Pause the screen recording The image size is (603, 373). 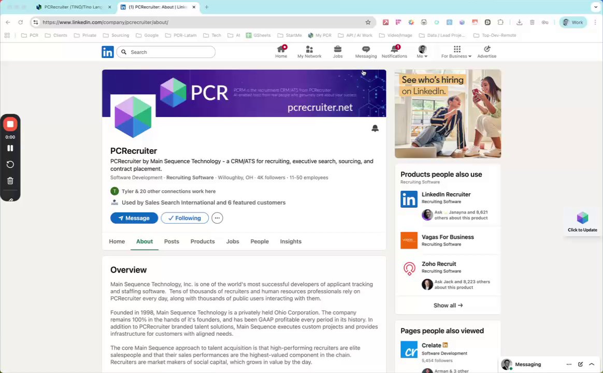pyautogui.click(x=10, y=148)
